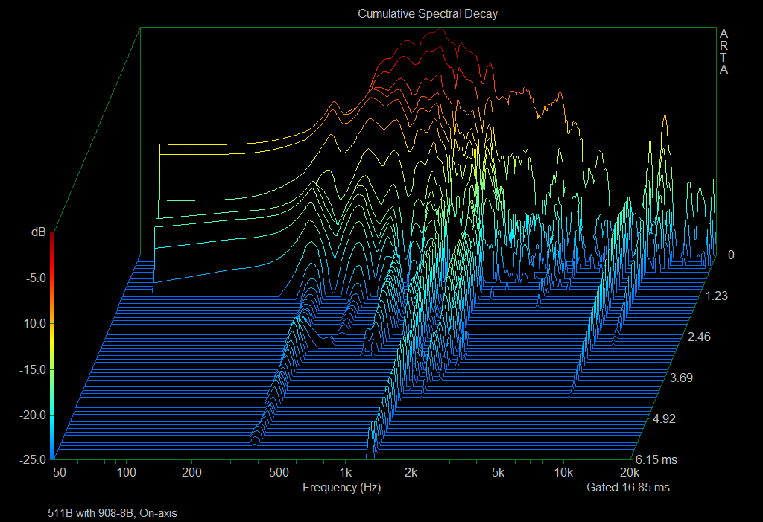Select the -15.0 dB scale label
The width and height of the screenshot is (763, 522).
[32, 369]
